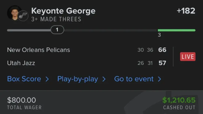The image size is (203, 114).
Task: Open the Box Score link
Action: click(24, 79)
